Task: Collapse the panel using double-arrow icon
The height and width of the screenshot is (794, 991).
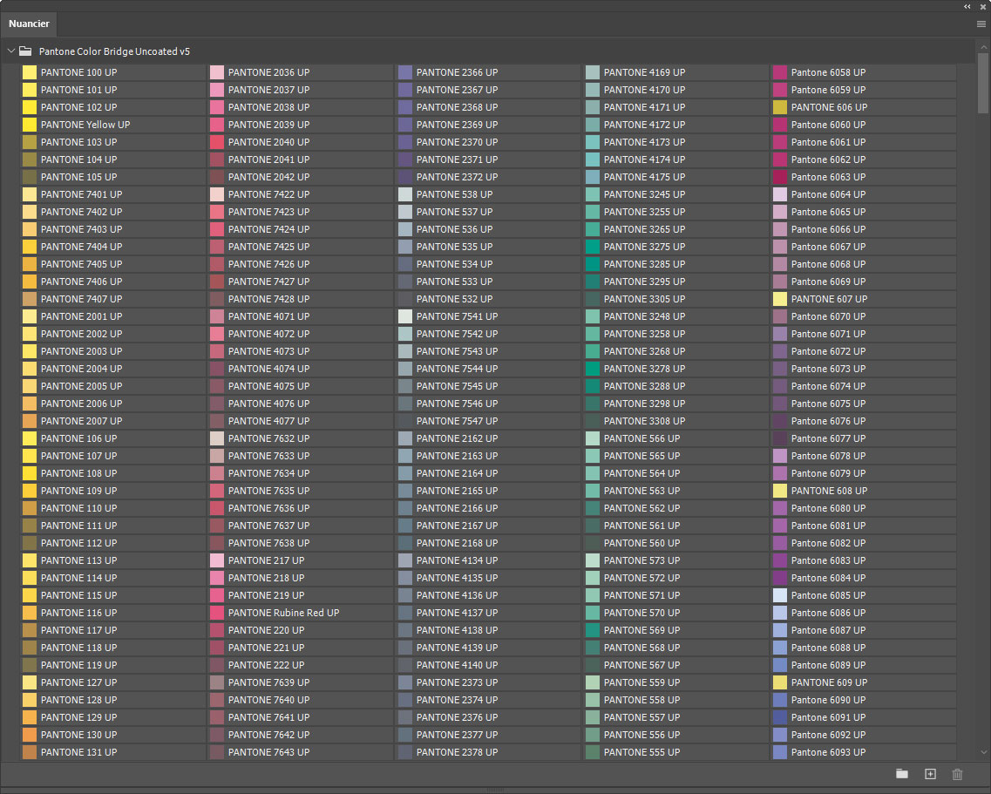Action: (x=967, y=6)
